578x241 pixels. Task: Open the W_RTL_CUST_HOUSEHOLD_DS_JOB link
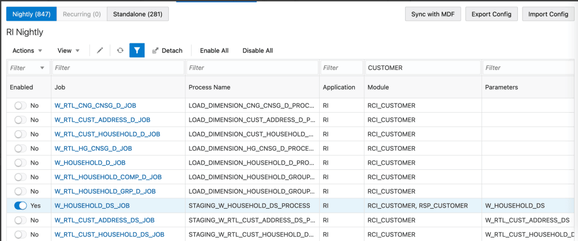[109, 235]
